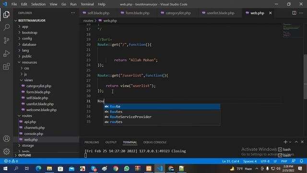Open the Search view in activity bar
This screenshot has height=173, width=307.
click(6, 27)
